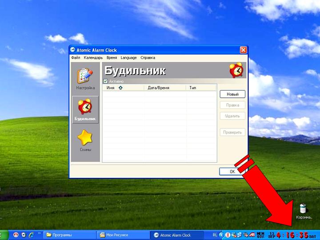Open the Календарь menu
The width and height of the screenshot is (320, 240).
pos(93,58)
